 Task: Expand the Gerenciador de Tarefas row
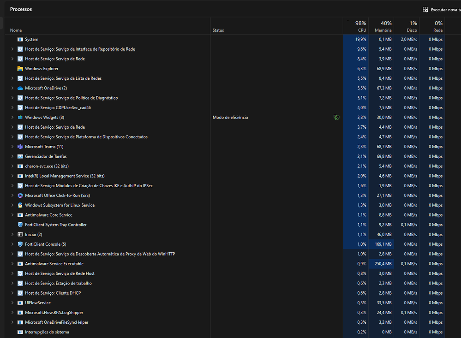[x=12, y=156]
